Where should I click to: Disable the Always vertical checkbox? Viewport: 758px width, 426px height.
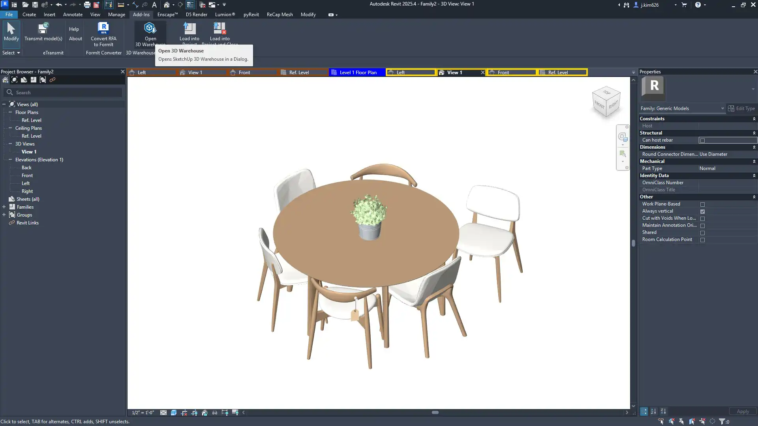[702, 211]
